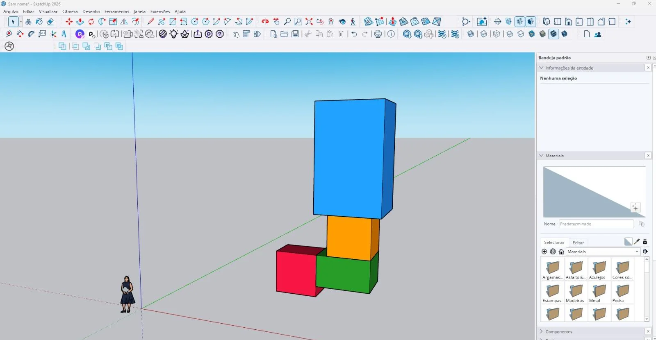Choose the magnifier Zoom tool
Image resolution: width=656 pixels, height=340 pixels.
click(287, 22)
